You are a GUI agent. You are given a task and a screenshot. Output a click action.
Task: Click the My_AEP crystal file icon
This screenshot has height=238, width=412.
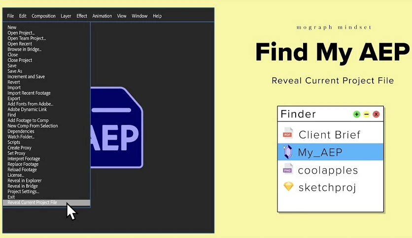coord(288,152)
